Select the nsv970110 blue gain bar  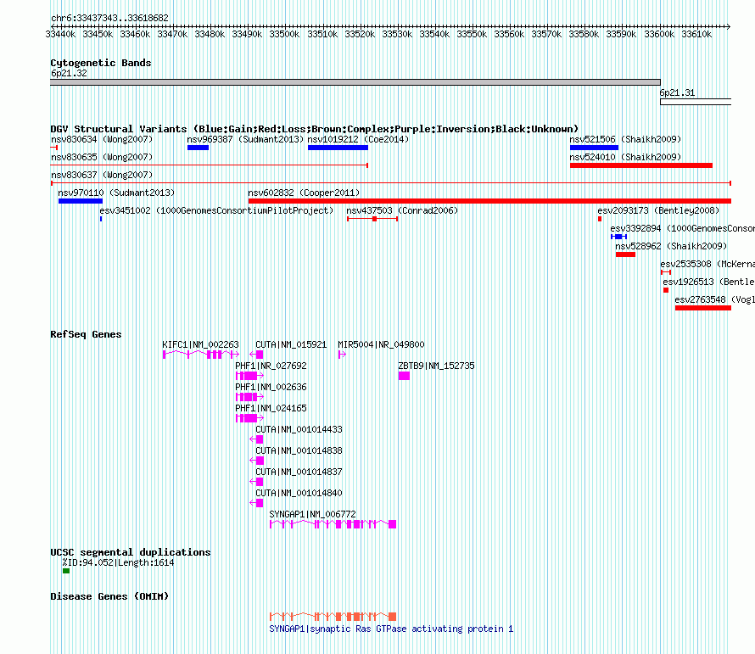click(81, 201)
